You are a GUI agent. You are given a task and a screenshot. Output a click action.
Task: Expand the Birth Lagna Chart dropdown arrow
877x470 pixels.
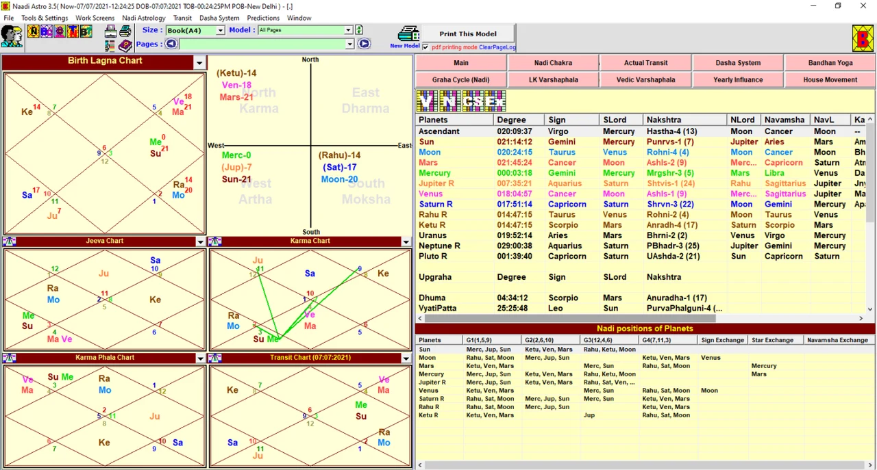point(199,63)
